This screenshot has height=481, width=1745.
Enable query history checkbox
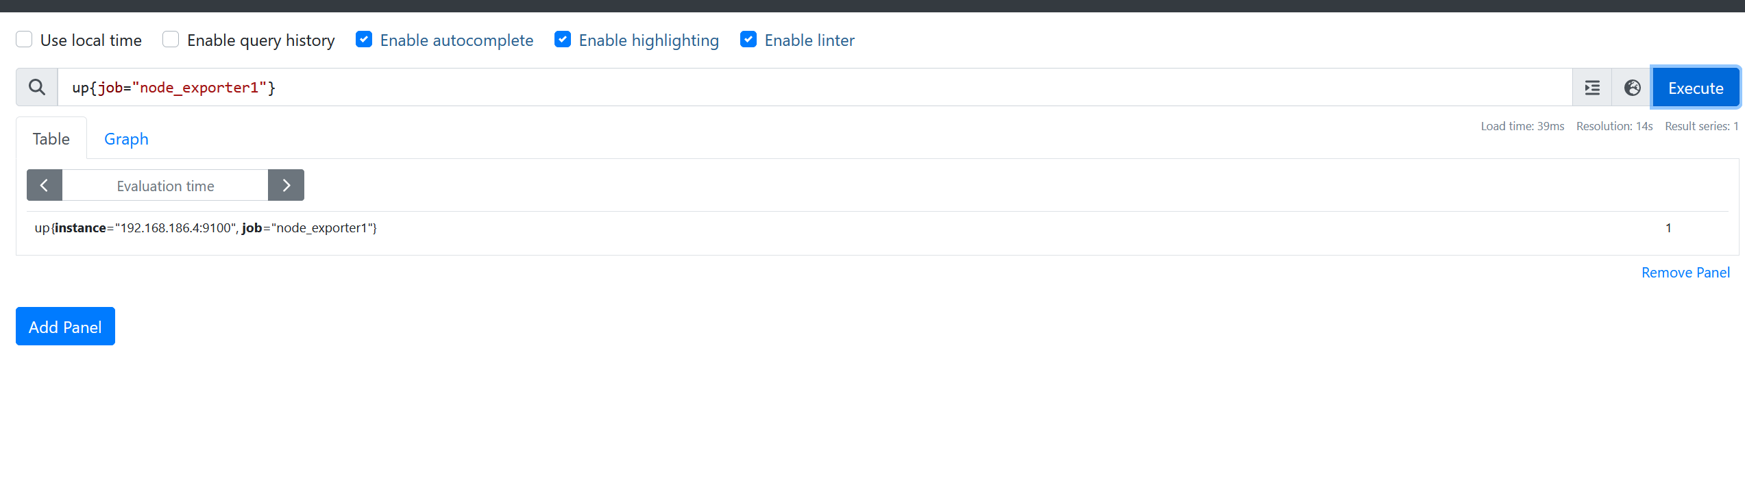[171, 40]
